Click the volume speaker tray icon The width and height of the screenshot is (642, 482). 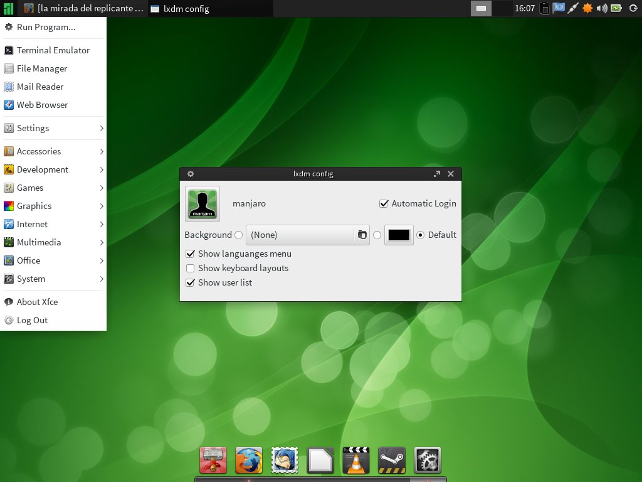pyautogui.click(x=602, y=8)
